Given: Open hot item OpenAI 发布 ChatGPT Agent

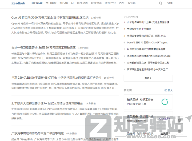Looking at the screenshot, I should [x=147, y=42].
